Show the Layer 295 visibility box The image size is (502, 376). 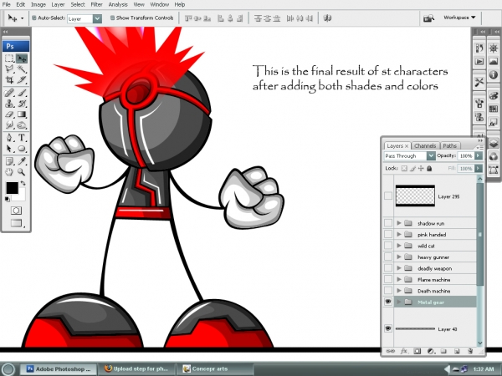388,196
